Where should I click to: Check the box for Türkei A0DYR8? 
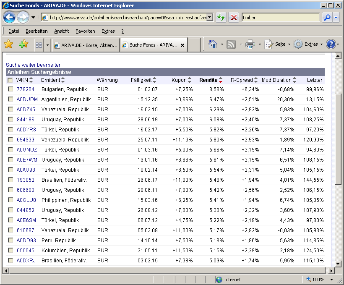point(10,129)
